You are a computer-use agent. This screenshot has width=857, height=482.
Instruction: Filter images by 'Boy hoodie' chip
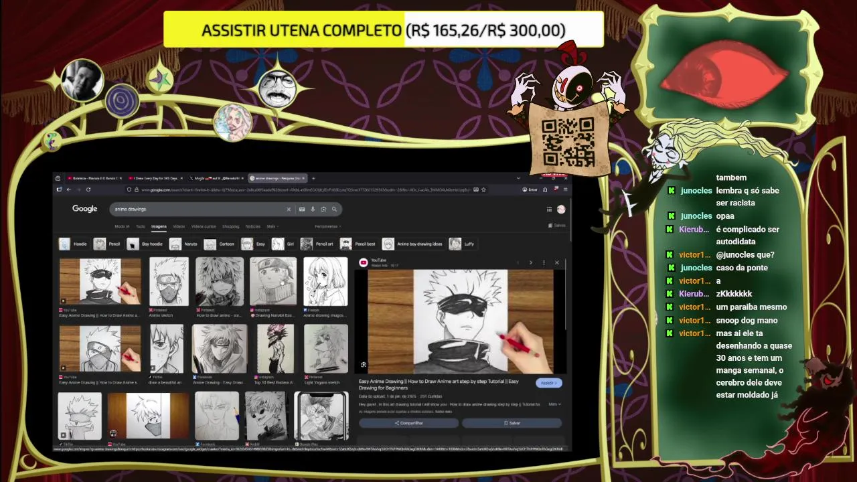145,244
